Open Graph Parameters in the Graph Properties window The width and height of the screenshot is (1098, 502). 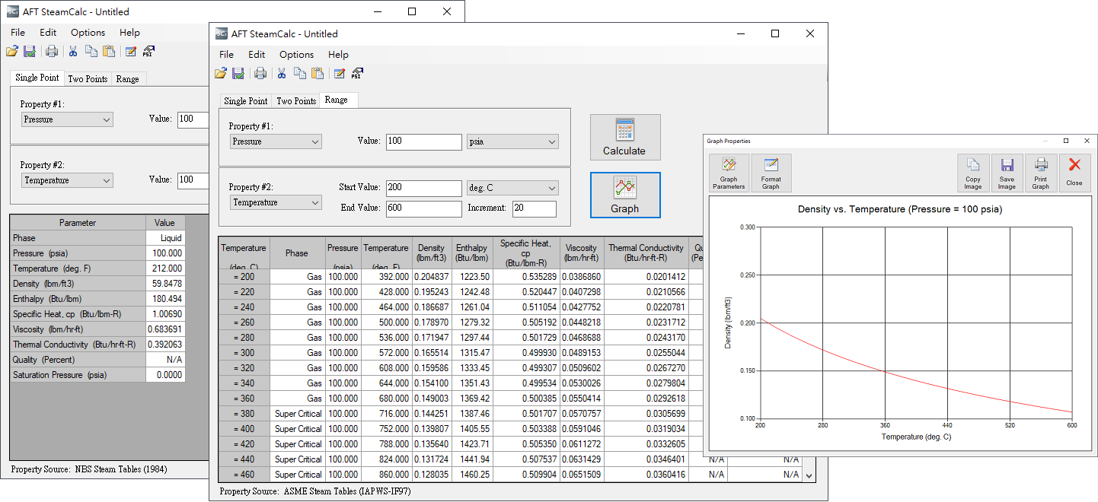pos(729,173)
